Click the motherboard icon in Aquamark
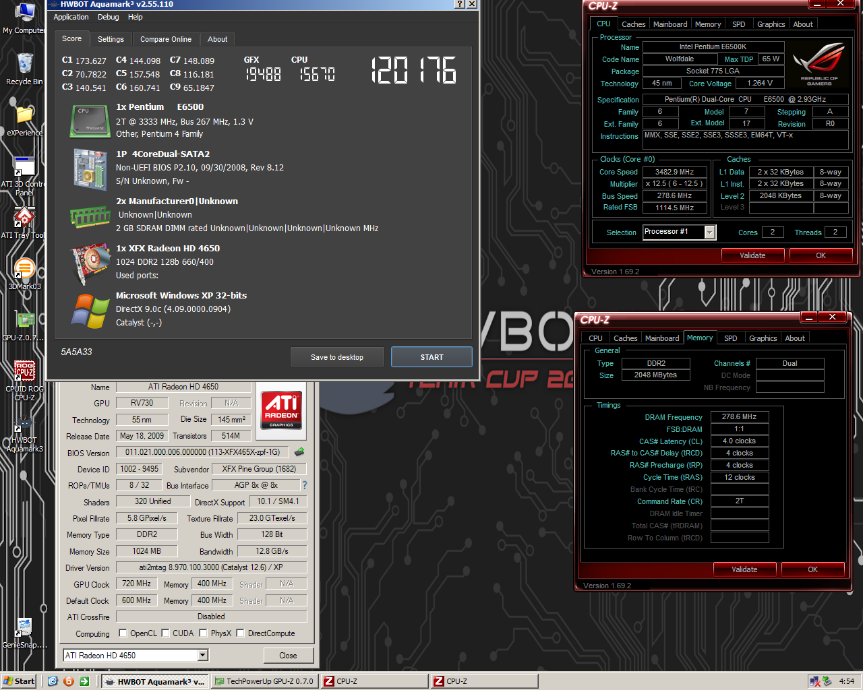This screenshot has width=863, height=690. 90,169
